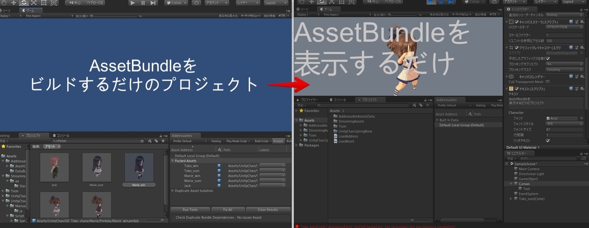589x228 pixels.
Task: Select Toko_sum entry in Addressables
Action: click(191, 171)
